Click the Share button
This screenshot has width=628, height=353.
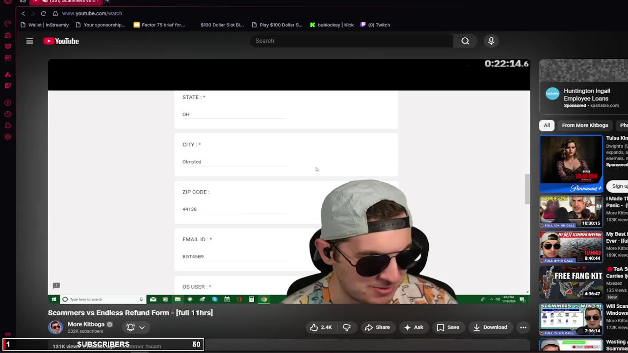(x=377, y=328)
